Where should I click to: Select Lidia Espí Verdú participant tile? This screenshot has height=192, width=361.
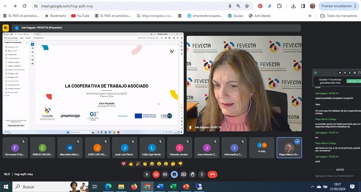tap(152, 148)
